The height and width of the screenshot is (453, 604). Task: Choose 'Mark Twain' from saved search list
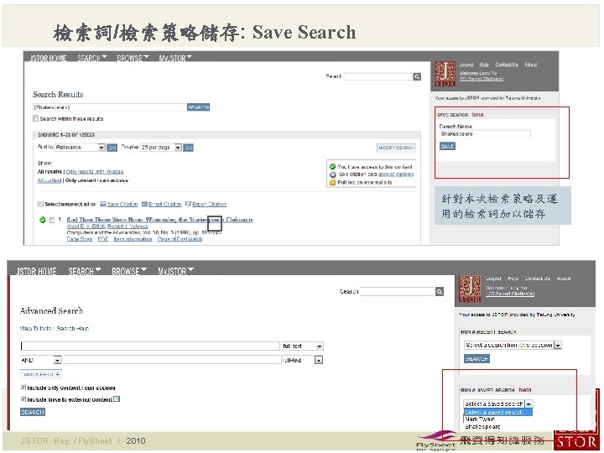(x=480, y=419)
